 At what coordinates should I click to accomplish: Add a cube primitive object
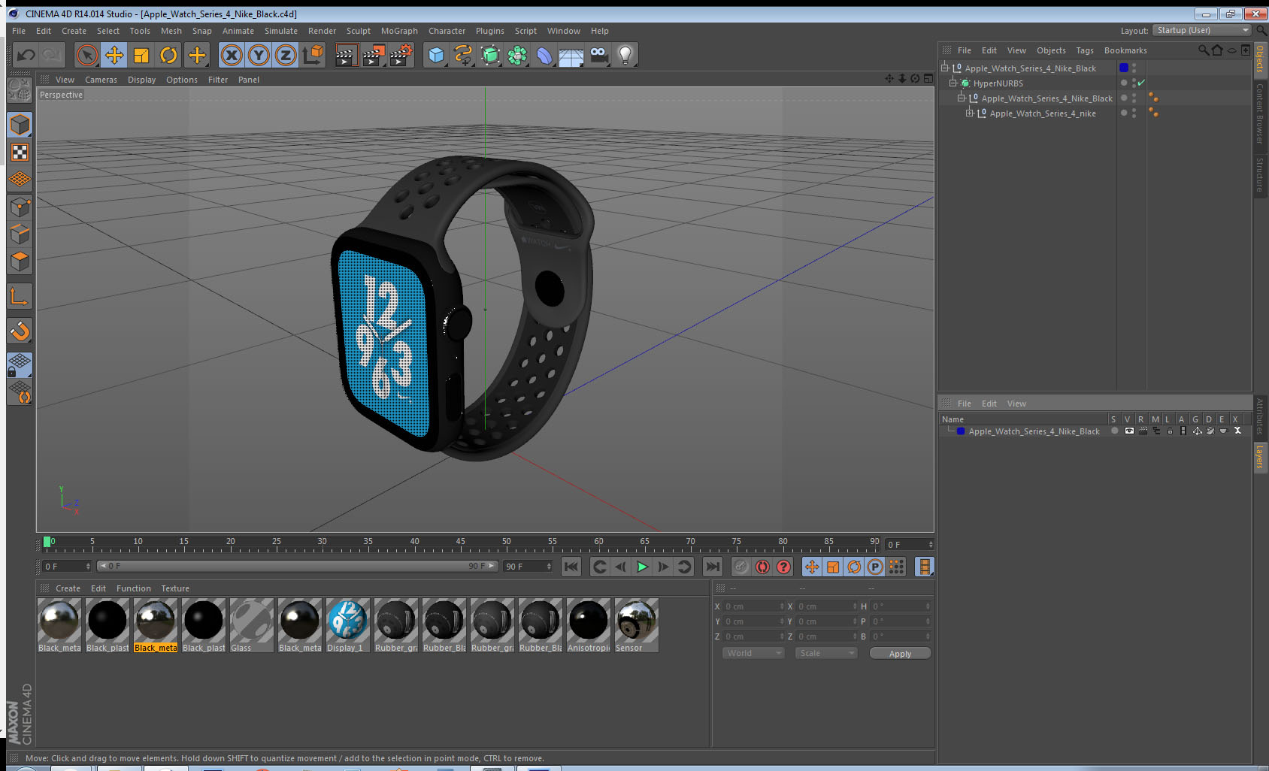(x=436, y=55)
